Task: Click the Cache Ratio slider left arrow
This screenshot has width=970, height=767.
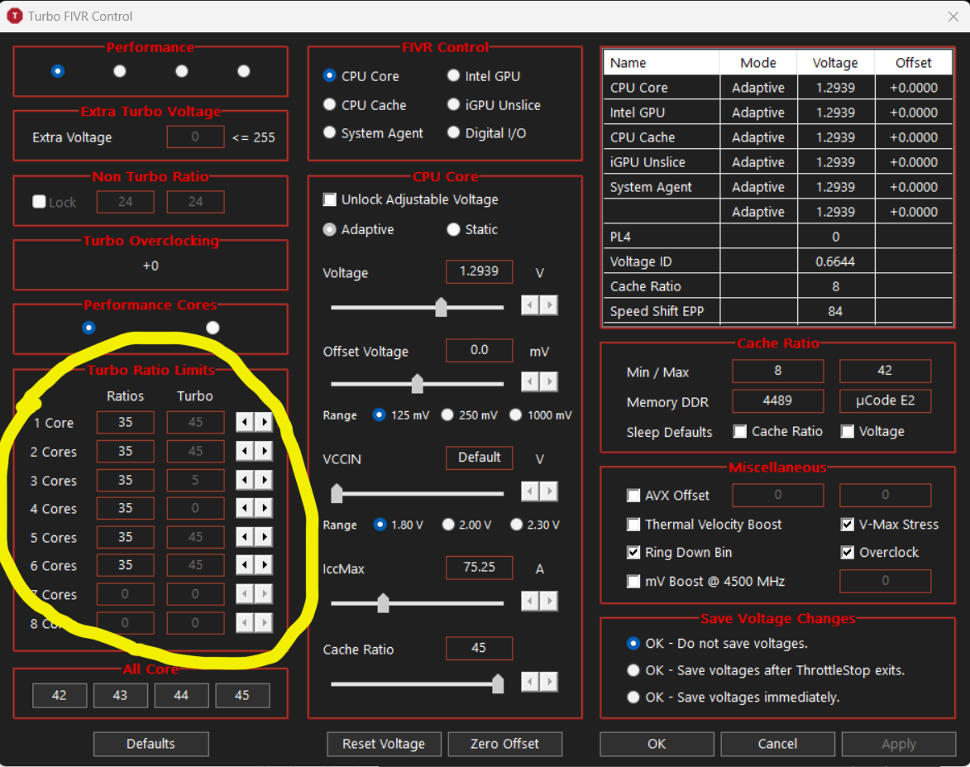Action: pos(530,682)
